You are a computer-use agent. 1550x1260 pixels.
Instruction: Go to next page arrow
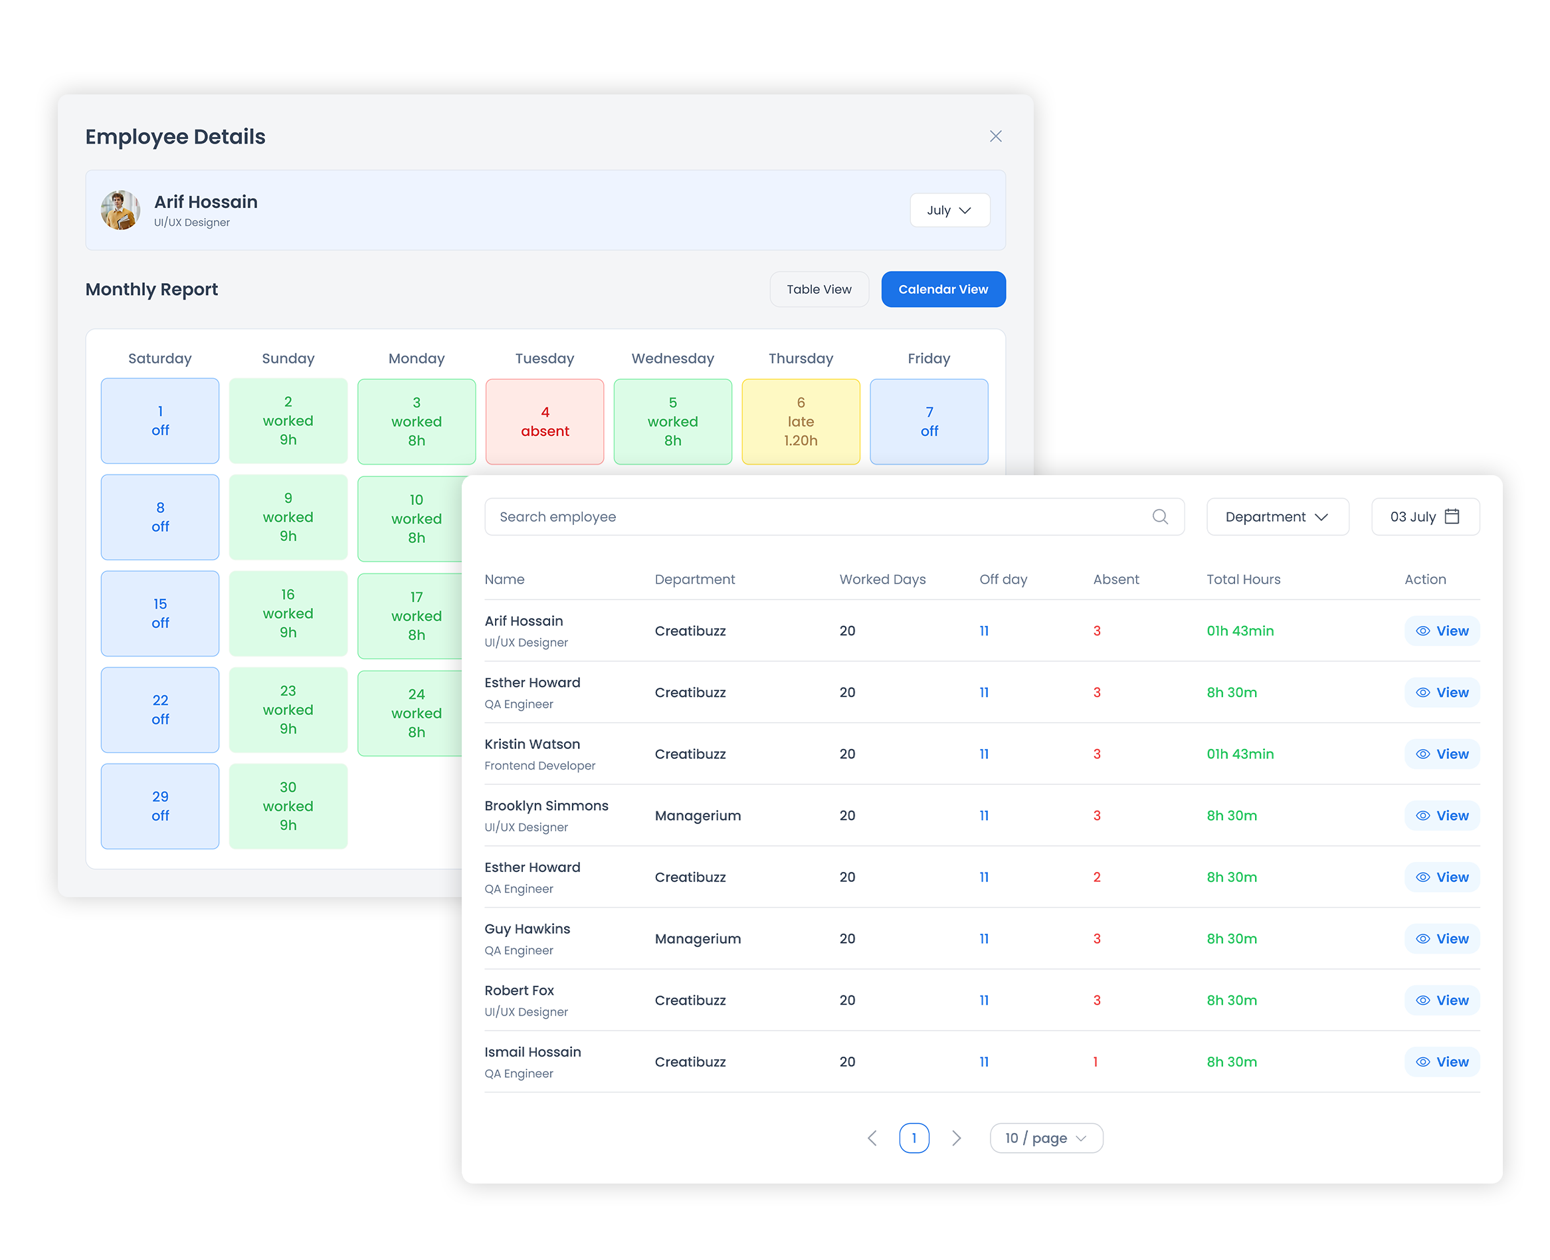pyautogui.click(x=957, y=1138)
